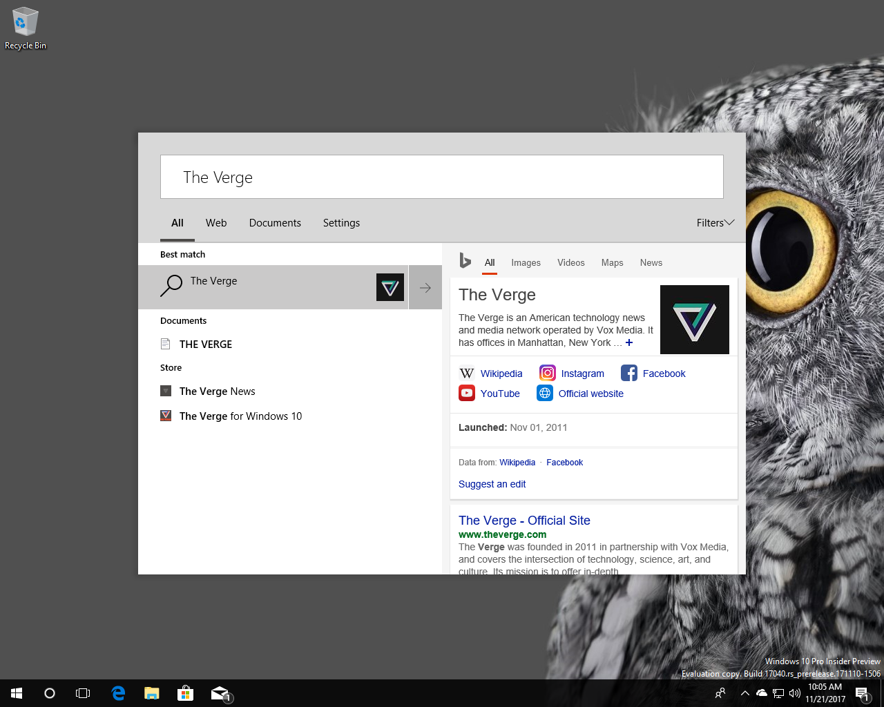
Task: Click the OneDrive cloud tray icon
Action: [761, 693]
